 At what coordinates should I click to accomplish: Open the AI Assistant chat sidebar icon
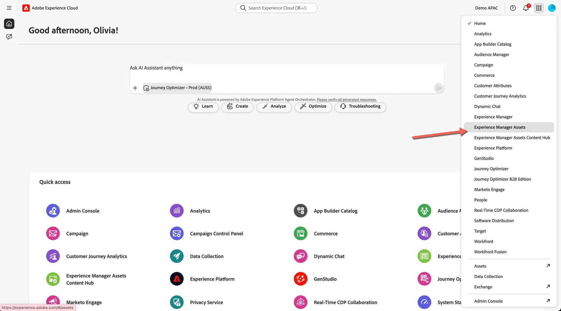9,37
